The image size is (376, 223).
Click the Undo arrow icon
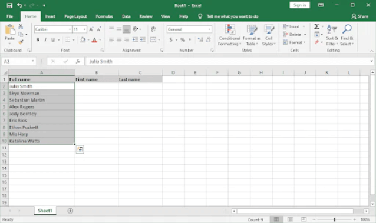(19, 5)
